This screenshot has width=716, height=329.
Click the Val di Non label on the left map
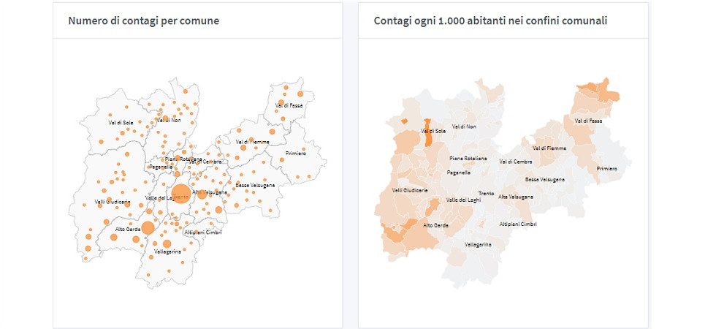(167, 120)
